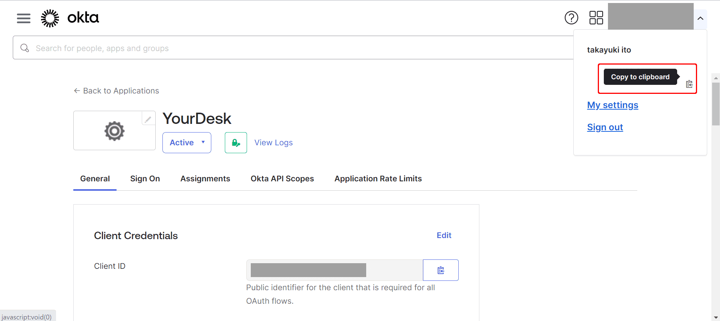
Task: Open the apps grid icon
Action: [x=596, y=18]
